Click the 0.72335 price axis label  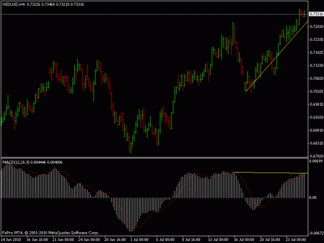click(x=316, y=39)
